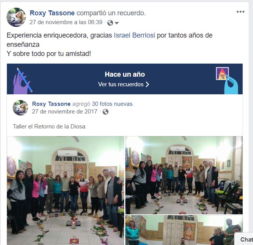This screenshot has width=253, height=245.
Task: Click the 'Ver tus recuerdos' link
Action: 121,84
